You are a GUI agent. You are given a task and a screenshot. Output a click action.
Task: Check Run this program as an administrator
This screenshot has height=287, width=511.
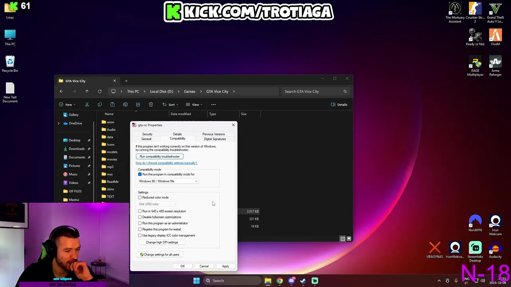point(140,223)
